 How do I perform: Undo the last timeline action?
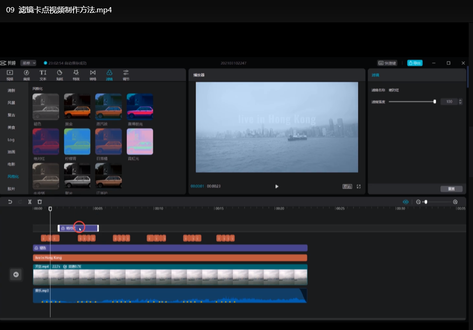(10, 202)
